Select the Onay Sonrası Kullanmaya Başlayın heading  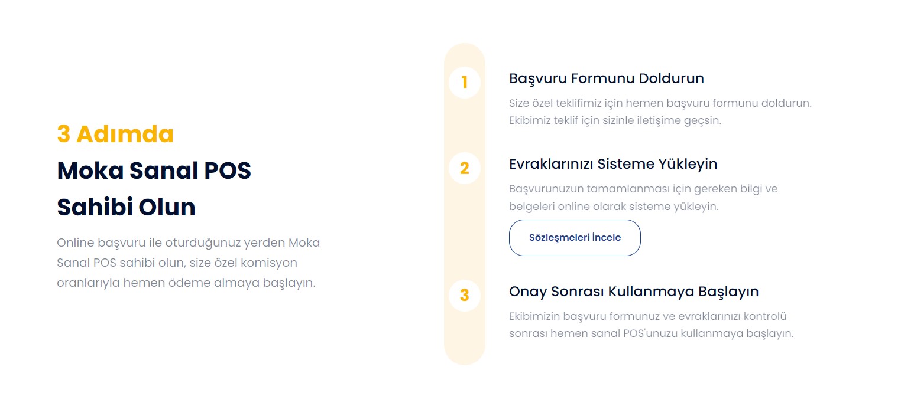(x=634, y=292)
